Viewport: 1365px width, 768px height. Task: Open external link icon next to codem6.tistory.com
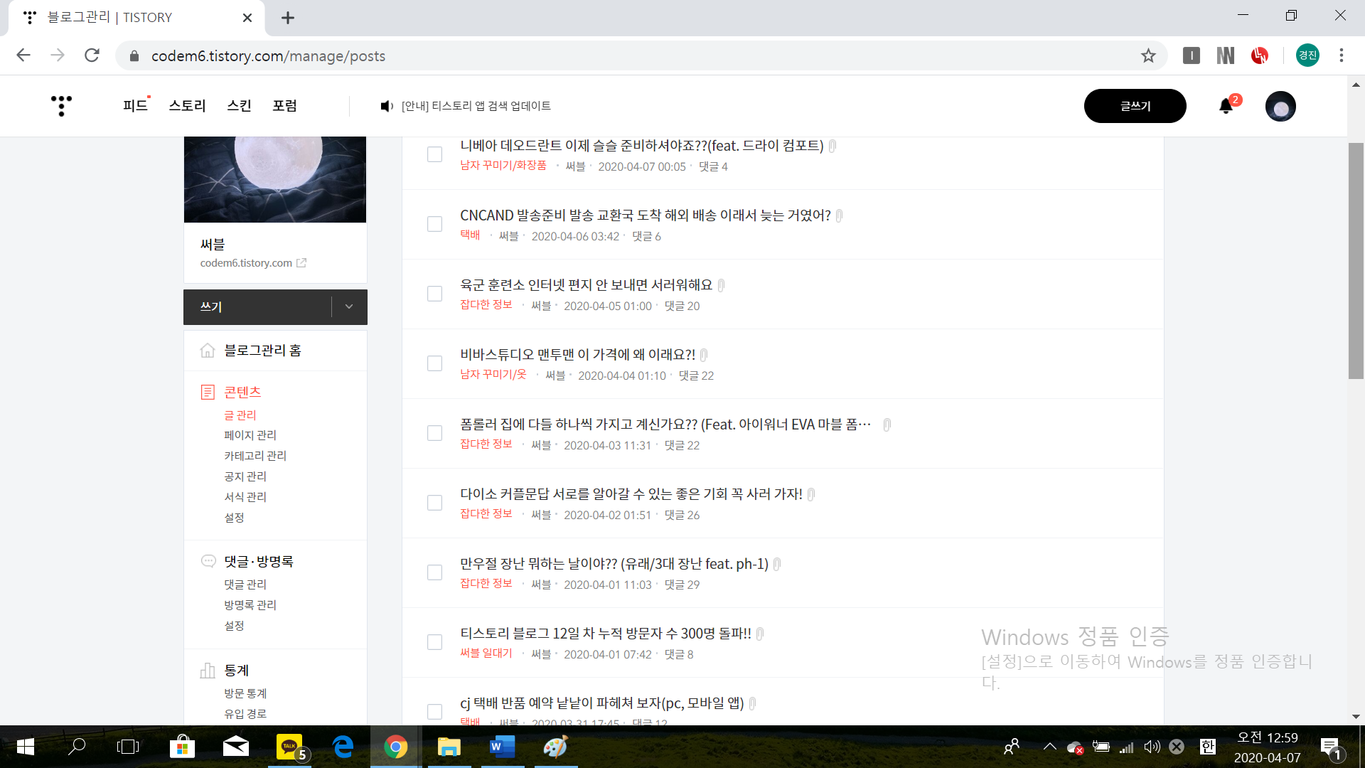pyautogui.click(x=301, y=263)
